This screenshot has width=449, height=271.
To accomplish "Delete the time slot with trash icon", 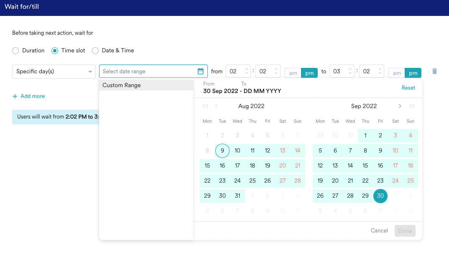I will click(x=434, y=71).
